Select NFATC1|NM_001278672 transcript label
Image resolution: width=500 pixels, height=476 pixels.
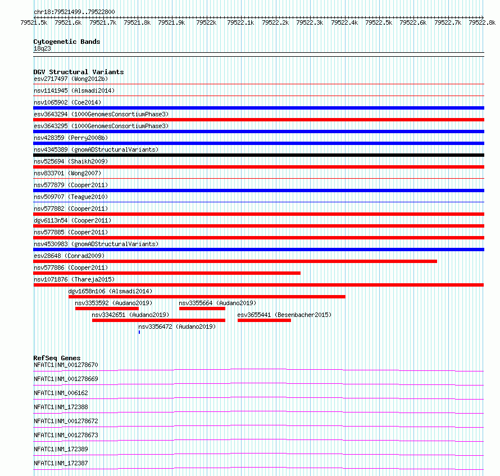click(66, 421)
